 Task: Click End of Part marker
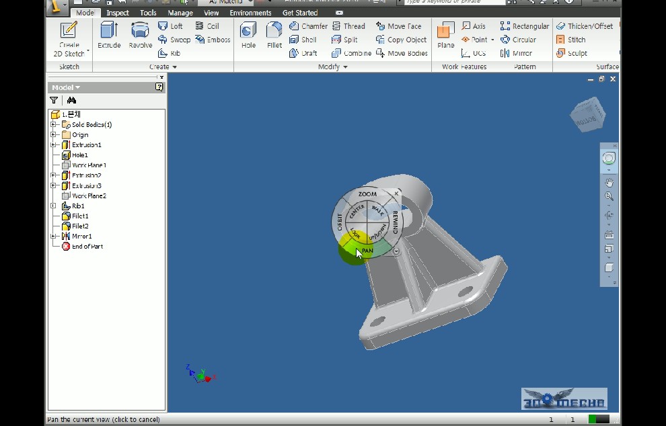(x=82, y=247)
